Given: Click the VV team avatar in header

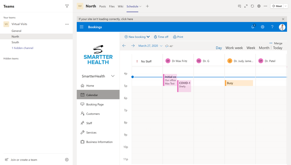Looking at the screenshot, I should pos(80,6).
